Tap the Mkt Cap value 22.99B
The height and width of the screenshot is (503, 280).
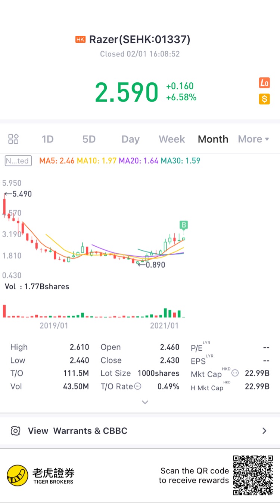(257, 373)
